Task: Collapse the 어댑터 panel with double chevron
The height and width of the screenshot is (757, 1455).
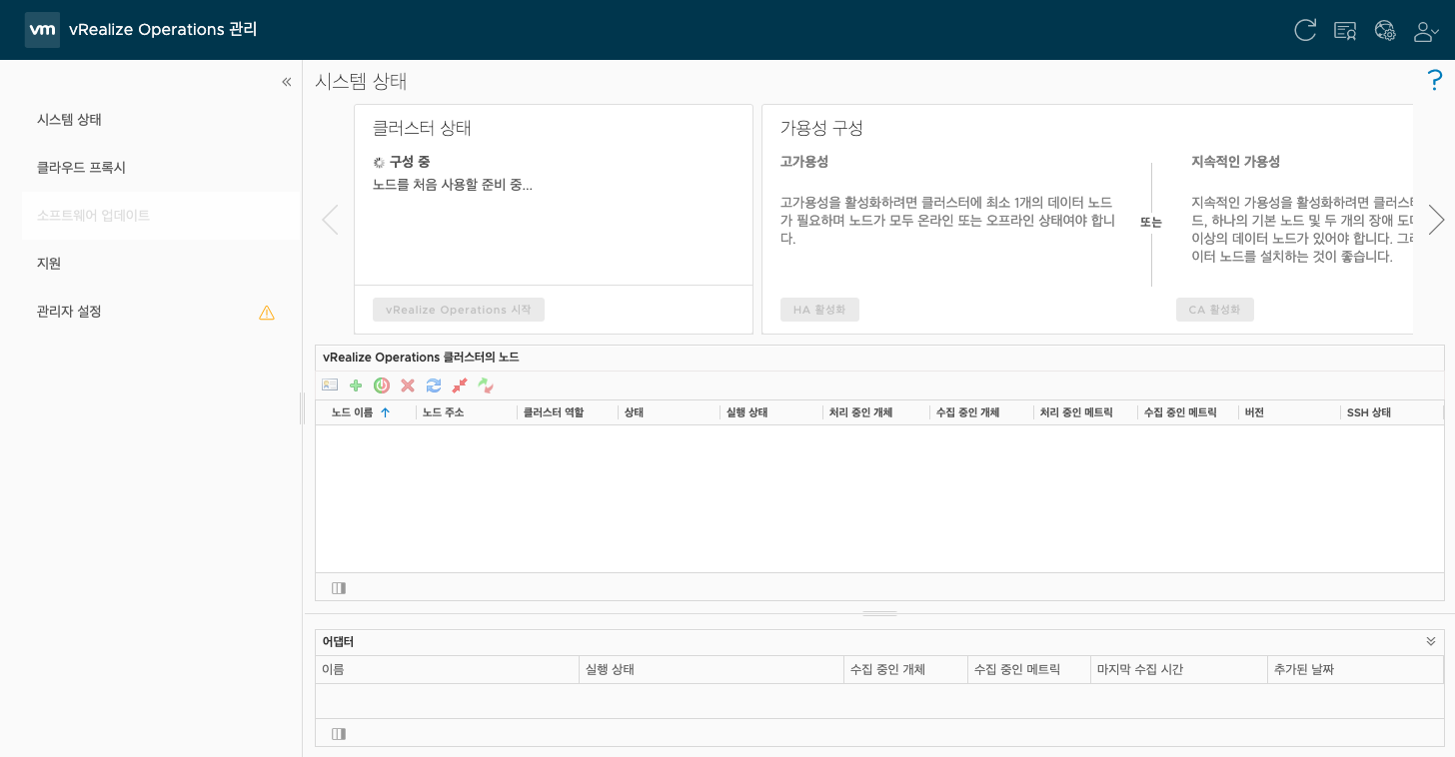Action: tap(1431, 641)
